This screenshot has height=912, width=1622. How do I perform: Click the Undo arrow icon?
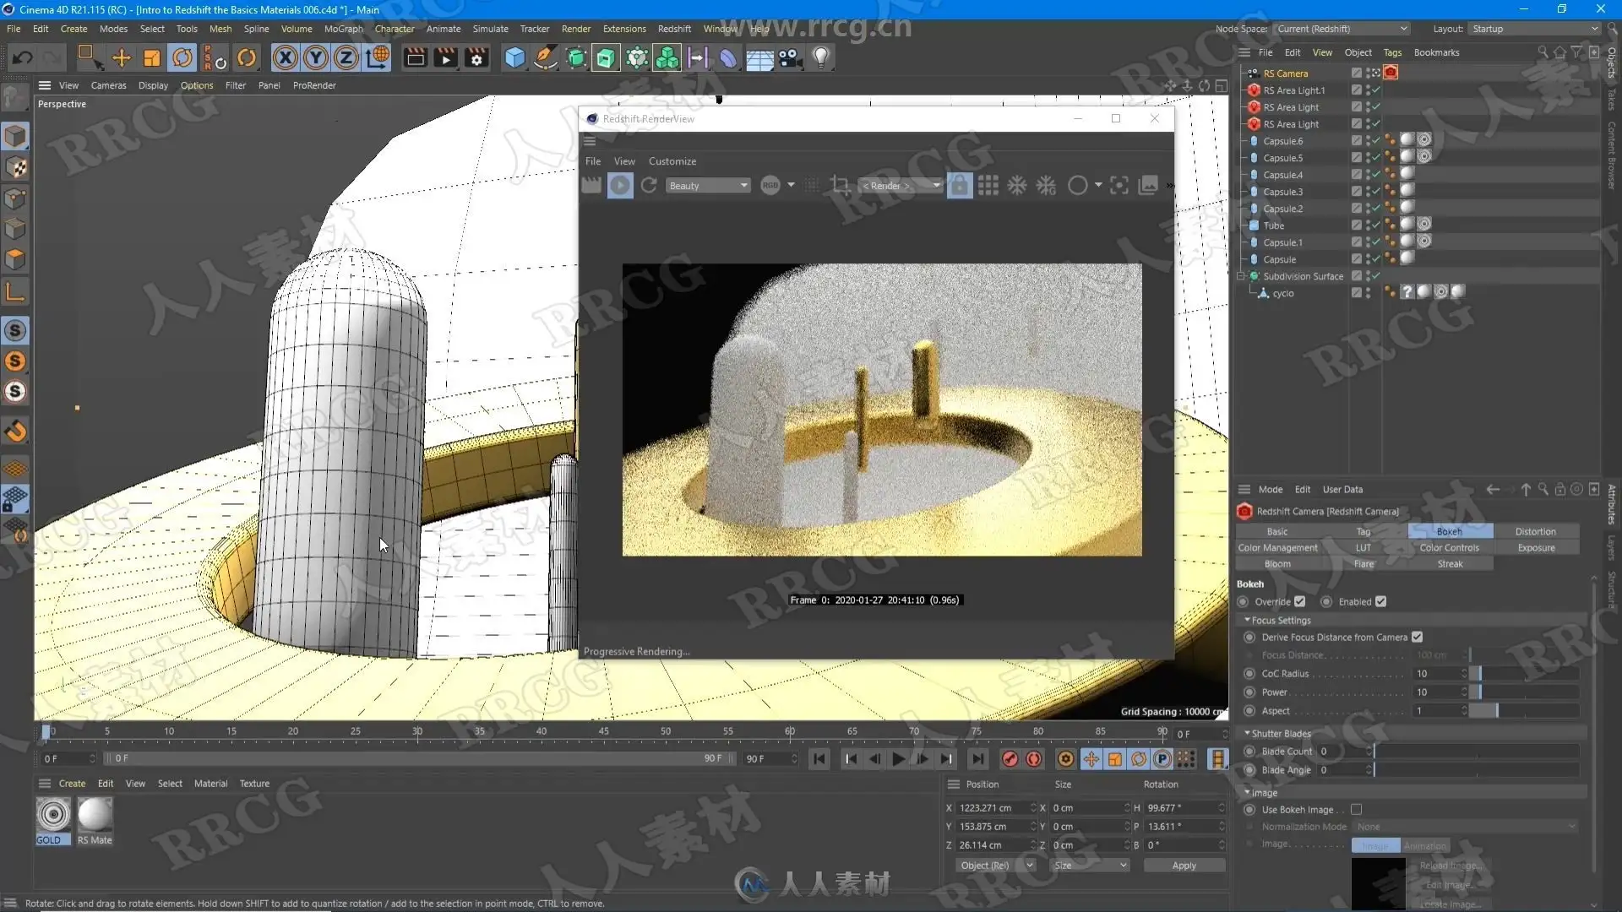pos(23,57)
